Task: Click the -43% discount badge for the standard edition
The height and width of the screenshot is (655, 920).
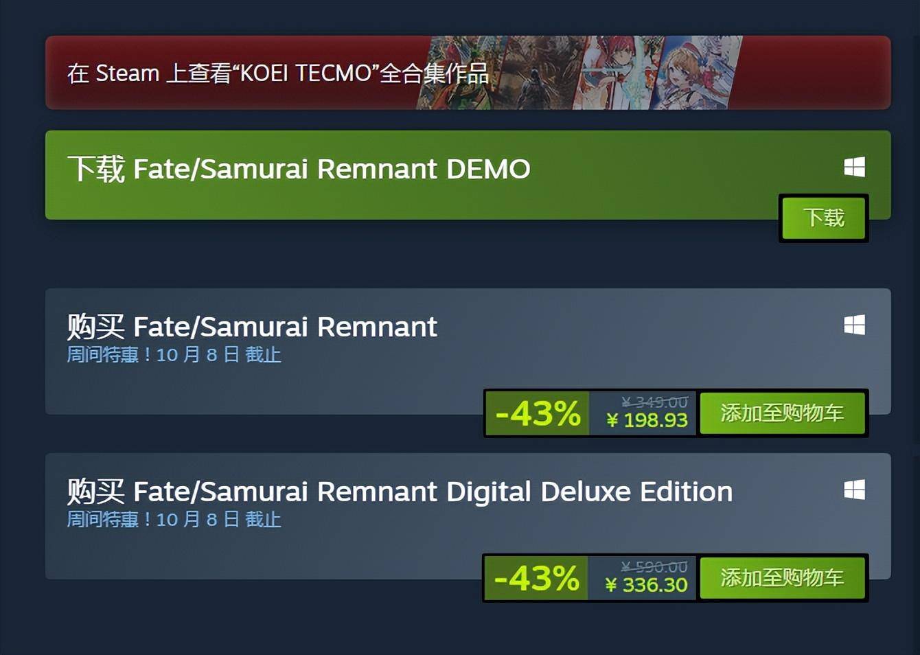Action: click(x=538, y=413)
